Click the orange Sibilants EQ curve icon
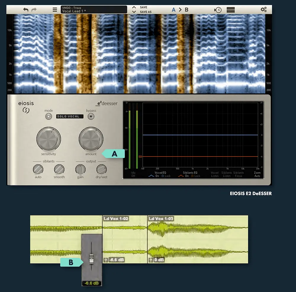Screen dimensions: 296x292 coord(181,176)
